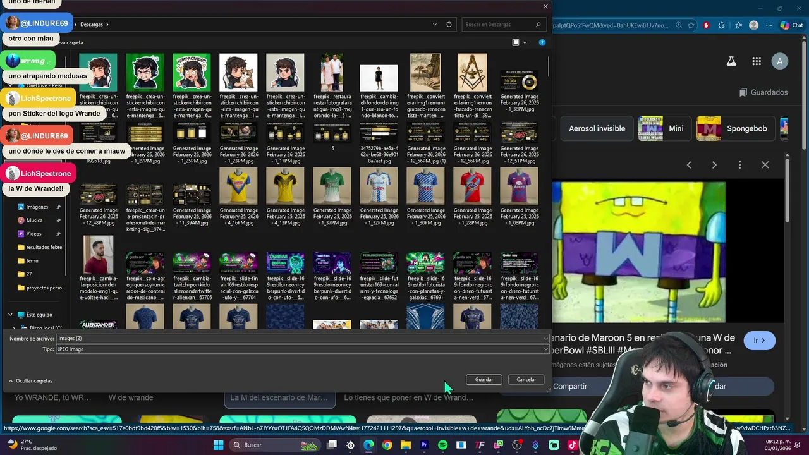Click the Buscar en Descargas search field
The width and height of the screenshot is (809, 455).
504,24
